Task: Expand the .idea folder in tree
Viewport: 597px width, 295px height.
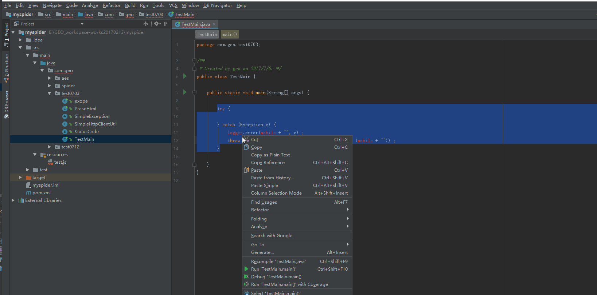Action: coord(20,40)
